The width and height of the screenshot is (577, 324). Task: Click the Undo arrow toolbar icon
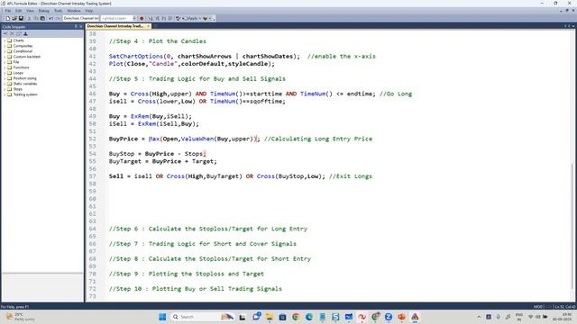point(50,18)
